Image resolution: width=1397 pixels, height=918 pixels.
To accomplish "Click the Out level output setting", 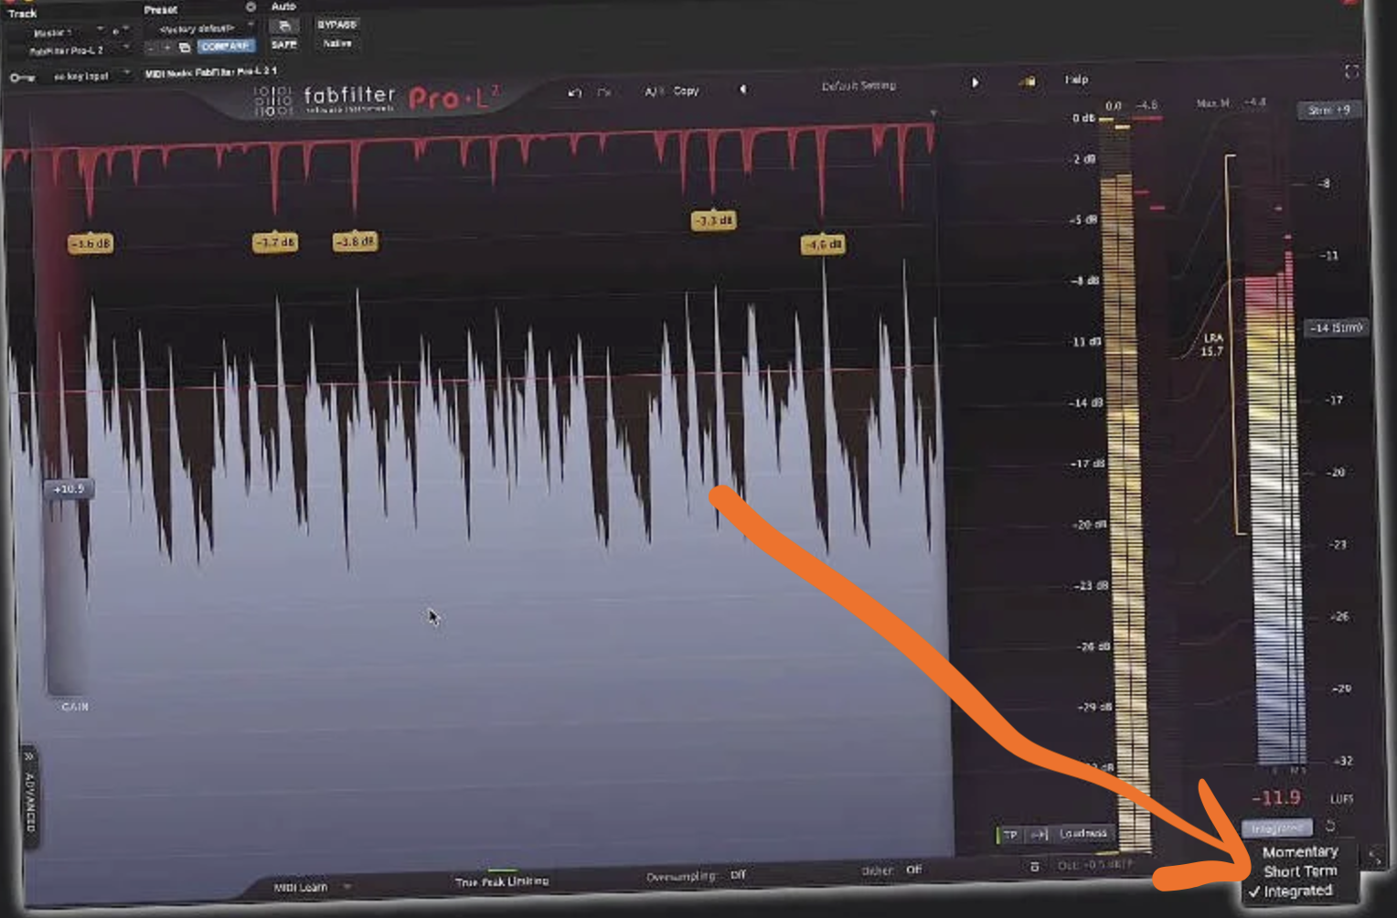I will tap(1094, 864).
